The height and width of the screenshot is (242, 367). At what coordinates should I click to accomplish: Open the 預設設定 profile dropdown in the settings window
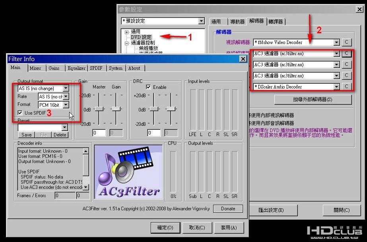(x=202, y=21)
